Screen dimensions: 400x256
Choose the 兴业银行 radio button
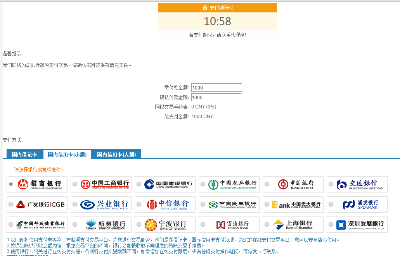(x=75, y=204)
